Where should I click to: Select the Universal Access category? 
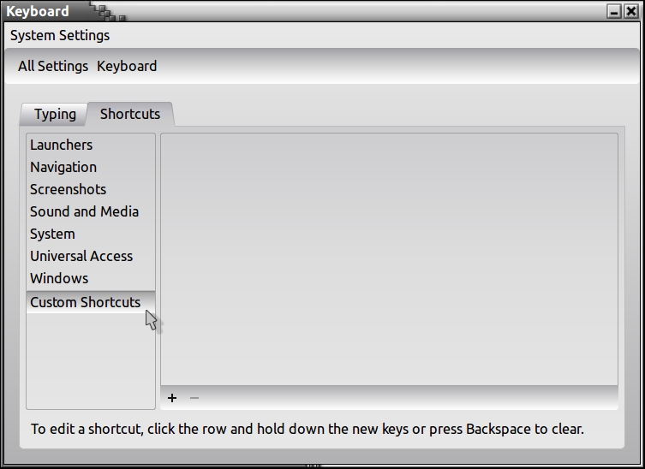[x=81, y=256]
